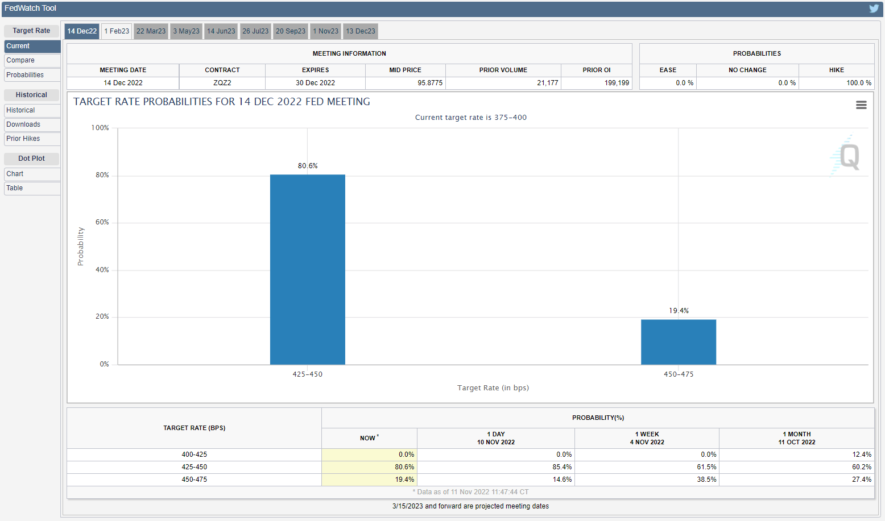Click the 425-450 target rate row label

pyautogui.click(x=195, y=467)
